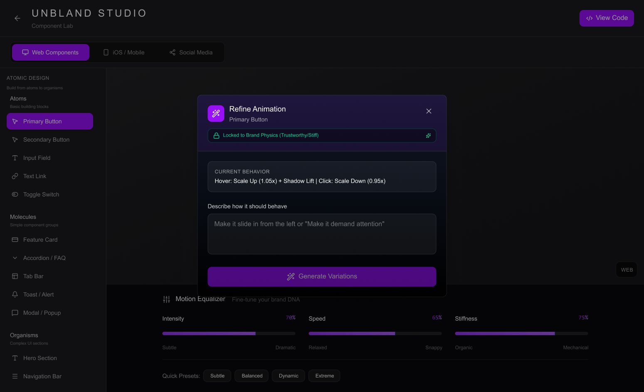This screenshot has width=644, height=392.
Task: Click layout icon beside Tab Bar
Action: click(15, 276)
